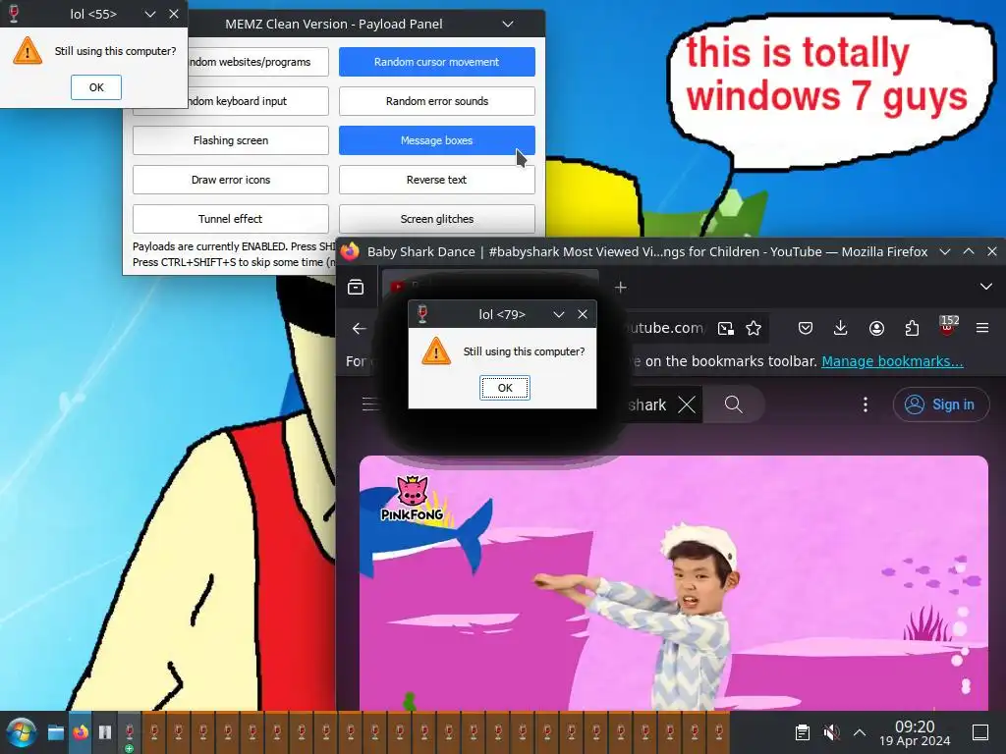Toggle the random websites/programs payload
1006x754 pixels.
click(x=258, y=62)
